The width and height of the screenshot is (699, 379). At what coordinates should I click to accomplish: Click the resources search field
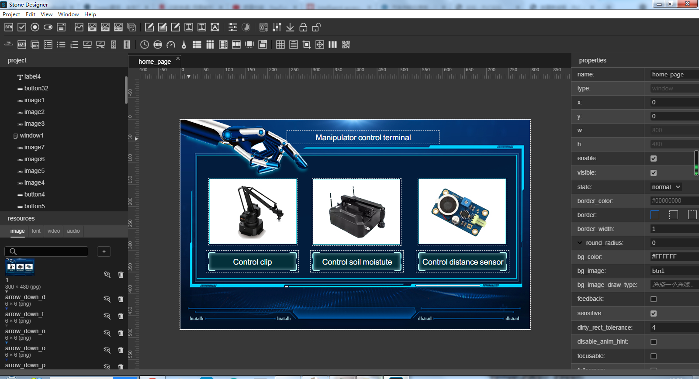[46, 252]
